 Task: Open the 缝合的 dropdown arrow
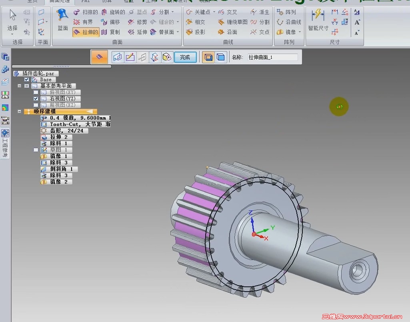(x=178, y=22)
